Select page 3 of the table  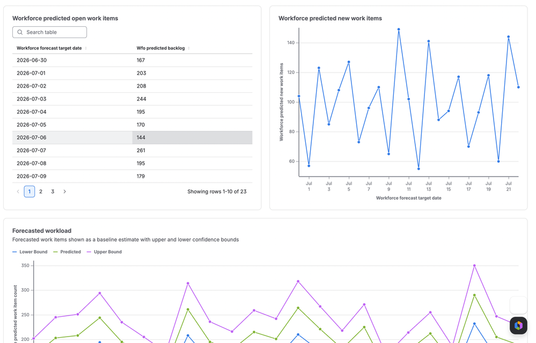tap(53, 192)
